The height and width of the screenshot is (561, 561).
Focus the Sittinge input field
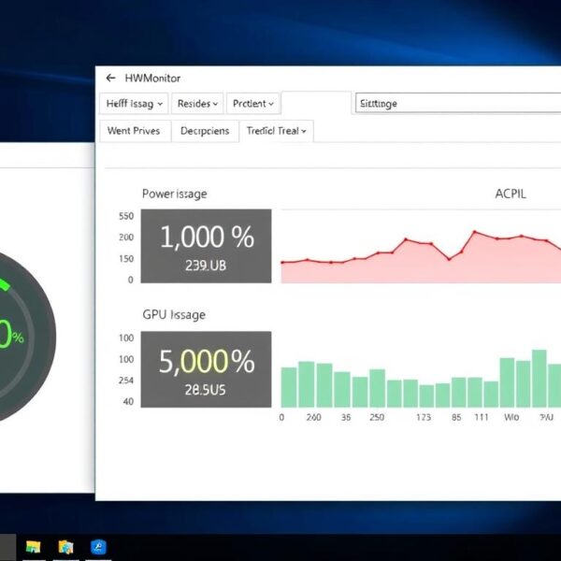[458, 104]
